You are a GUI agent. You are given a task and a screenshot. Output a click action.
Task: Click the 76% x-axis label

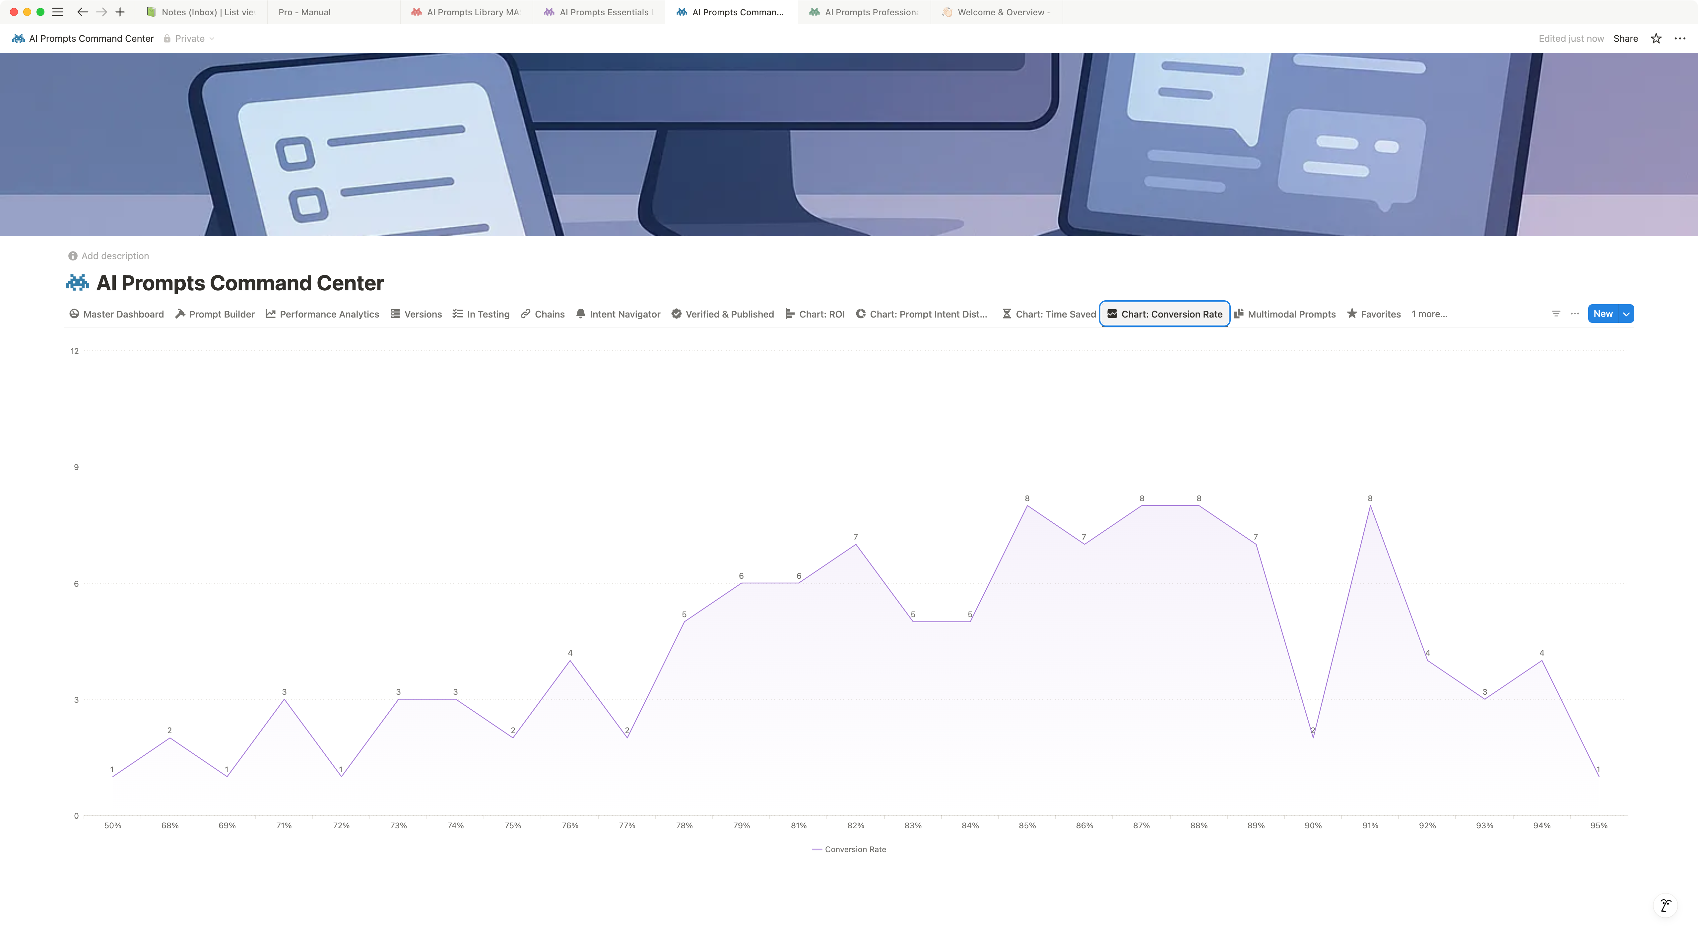pos(569,825)
